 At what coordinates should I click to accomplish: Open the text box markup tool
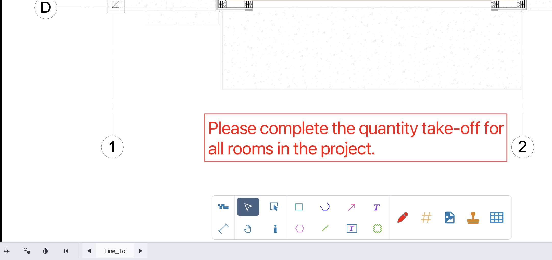352,228
